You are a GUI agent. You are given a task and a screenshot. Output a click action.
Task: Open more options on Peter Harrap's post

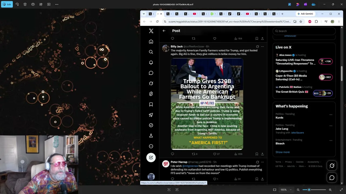pos(262,162)
